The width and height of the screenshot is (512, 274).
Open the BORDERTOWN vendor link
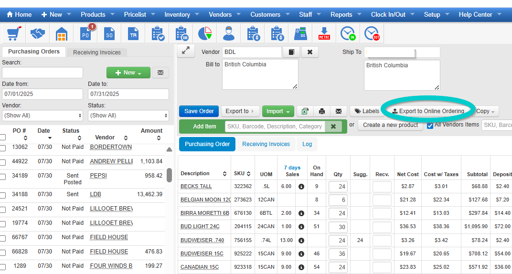[111, 147]
